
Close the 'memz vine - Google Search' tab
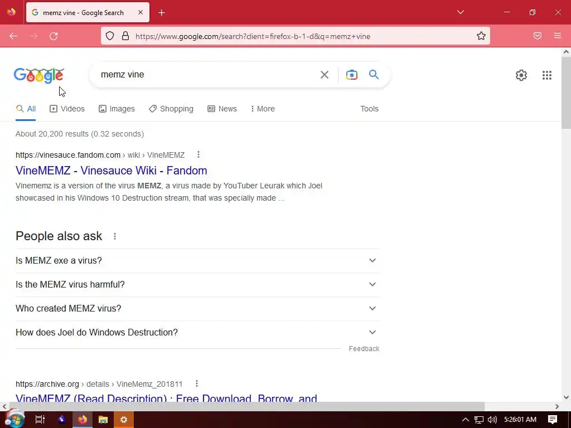(x=141, y=12)
